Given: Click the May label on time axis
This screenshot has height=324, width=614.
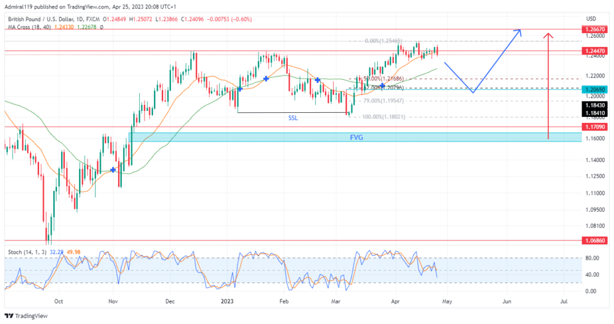Looking at the screenshot, I should 447,301.
